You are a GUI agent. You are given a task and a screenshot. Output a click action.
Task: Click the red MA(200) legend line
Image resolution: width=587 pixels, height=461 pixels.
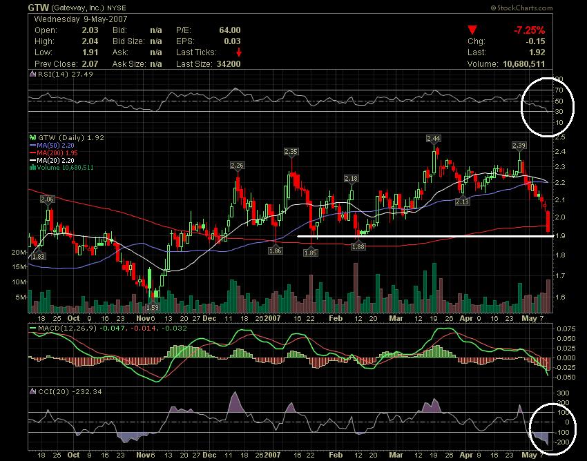tap(33, 153)
